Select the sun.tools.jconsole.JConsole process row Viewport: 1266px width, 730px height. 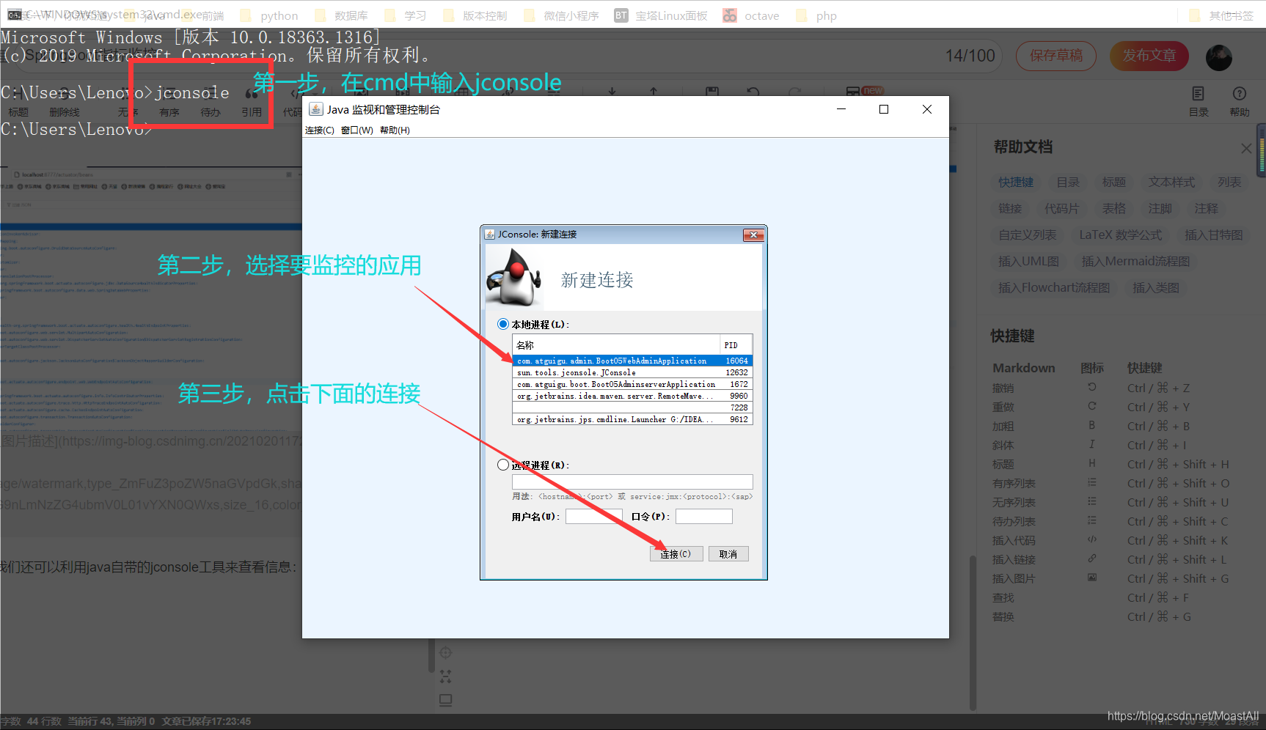coord(632,372)
